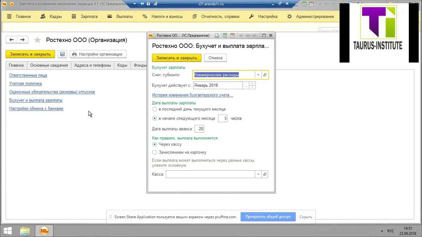Click the Дата выплаты аванса field showing 20
This screenshot has height=237, width=422.
(x=199, y=129)
